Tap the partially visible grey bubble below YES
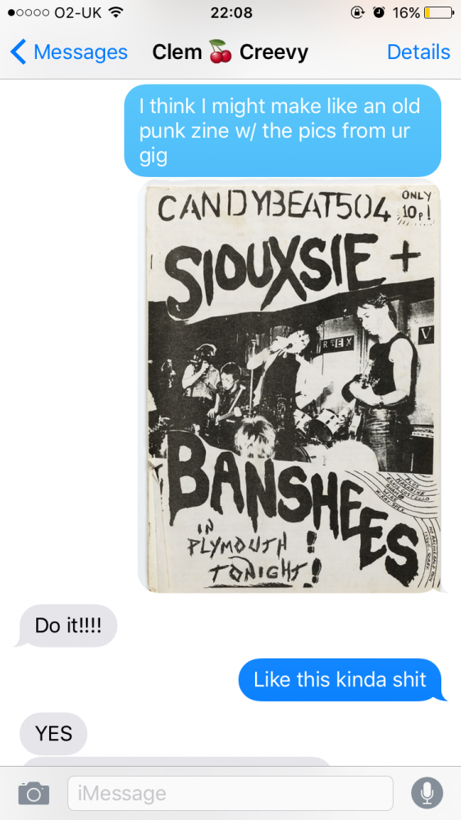The image size is (461, 820). 176,762
